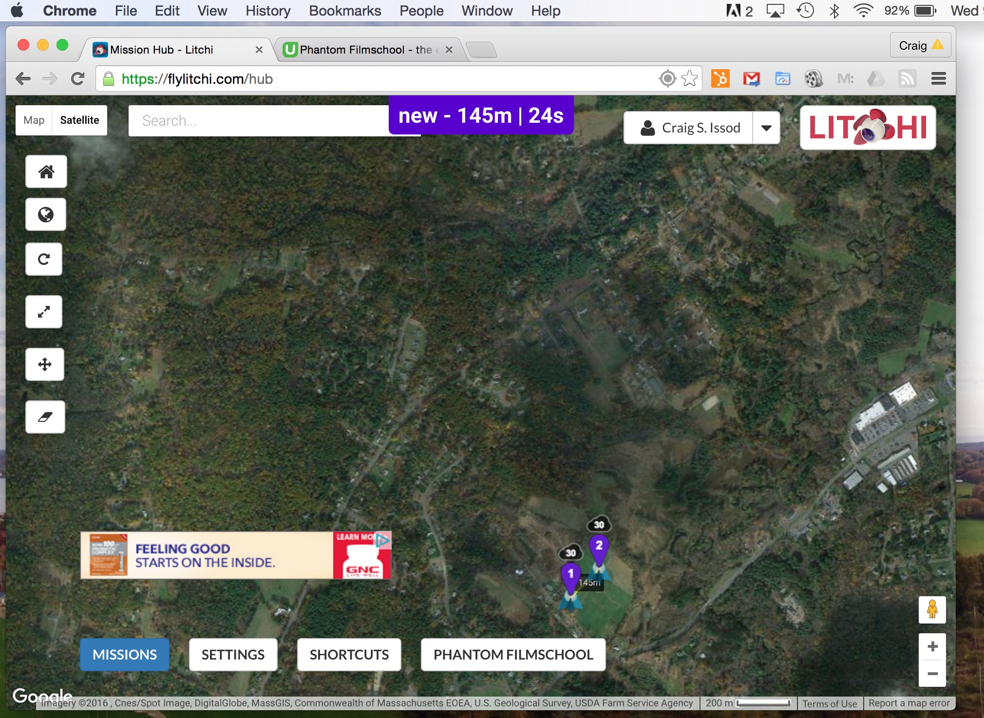Click the AdChoices icon on the ad
This screenshot has height=718, width=984.
(x=383, y=540)
